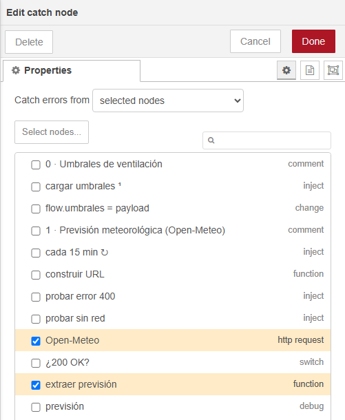Click the 'switch' type label of ¿200 OK?

(x=311, y=362)
